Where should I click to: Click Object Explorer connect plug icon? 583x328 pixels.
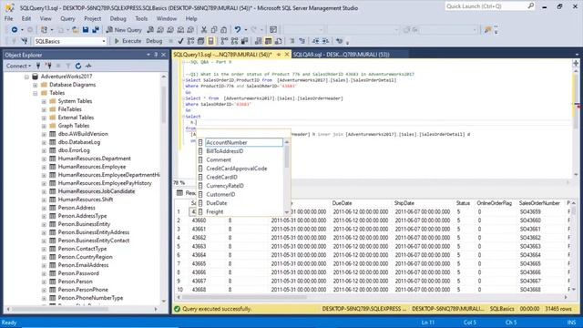[38, 66]
